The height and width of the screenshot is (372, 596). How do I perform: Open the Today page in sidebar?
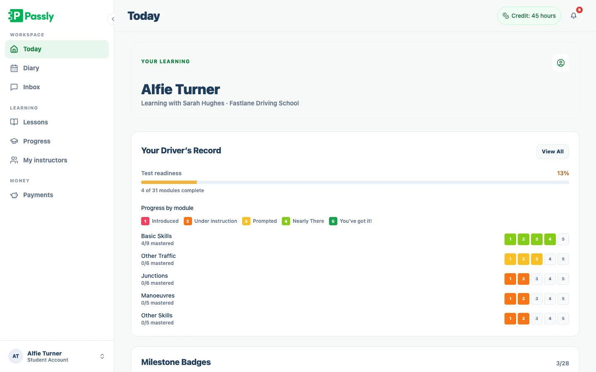pos(57,49)
